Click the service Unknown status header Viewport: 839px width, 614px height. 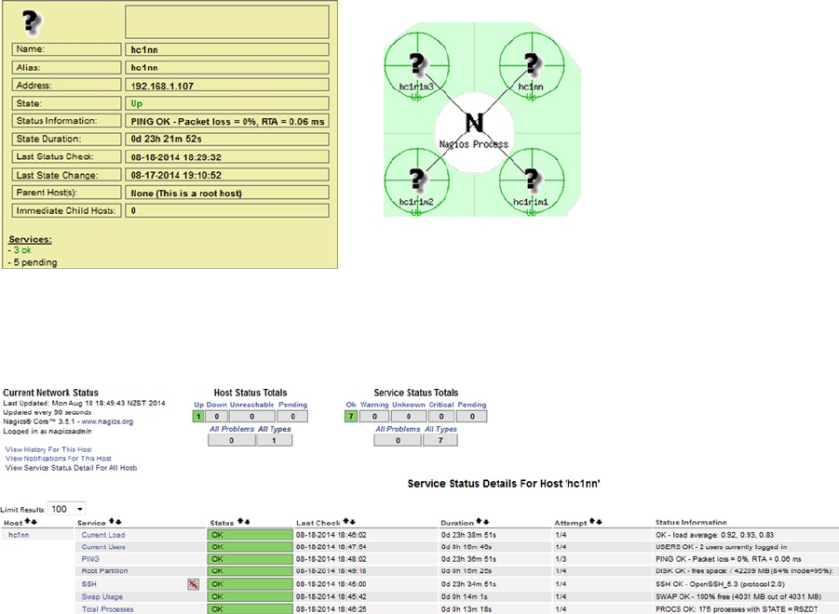point(408,405)
